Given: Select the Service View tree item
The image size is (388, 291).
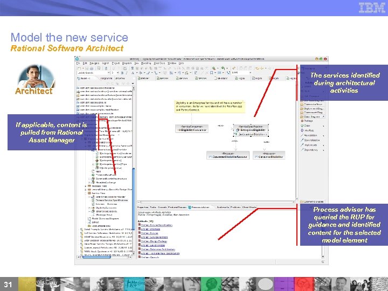Looking at the screenshot, I should 97,193.
